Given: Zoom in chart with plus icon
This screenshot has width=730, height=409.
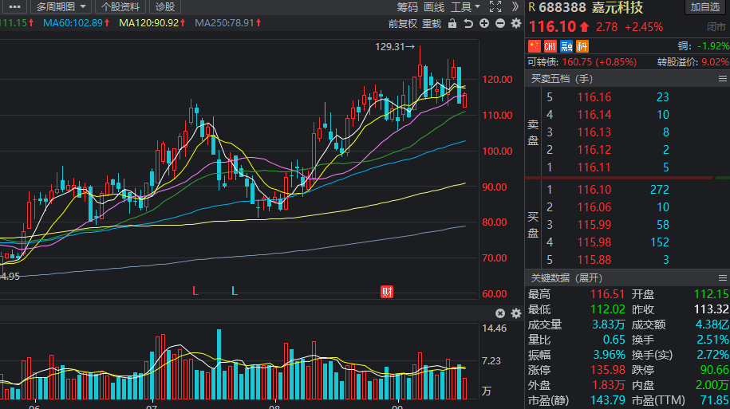Looking at the screenshot, I should tap(484, 24).
